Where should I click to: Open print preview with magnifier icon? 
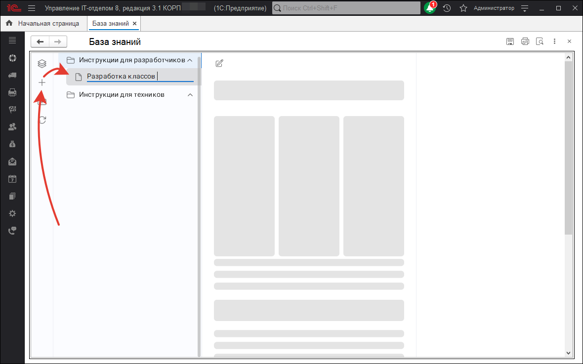pyautogui.click(x=540, y=41)
